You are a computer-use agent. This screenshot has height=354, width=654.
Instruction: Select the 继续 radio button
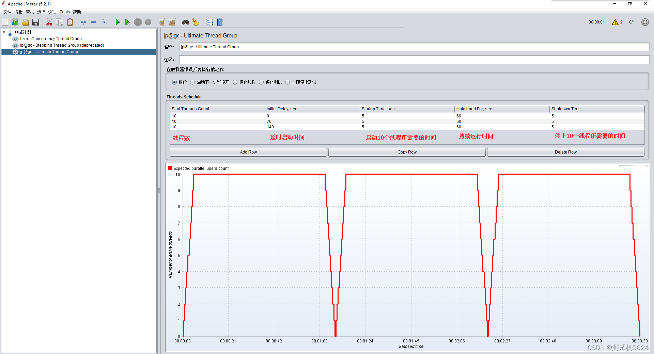(174, 82)
